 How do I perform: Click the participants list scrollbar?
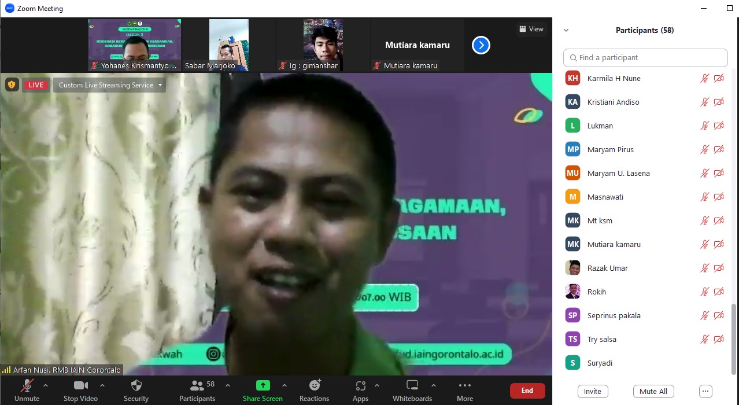pyautogui.click(x=734, y=336)
